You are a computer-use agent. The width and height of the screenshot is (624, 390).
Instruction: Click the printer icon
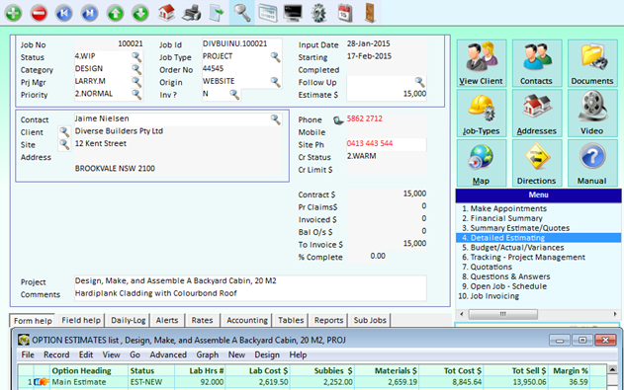192,13
